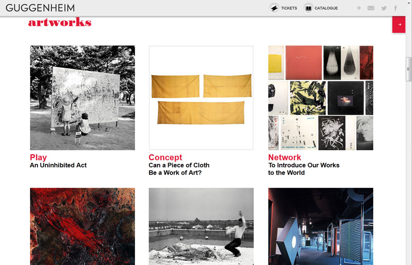Click the Tickets icon in header
The height and width of the screenshot is (265, 412).
point(274,8)
